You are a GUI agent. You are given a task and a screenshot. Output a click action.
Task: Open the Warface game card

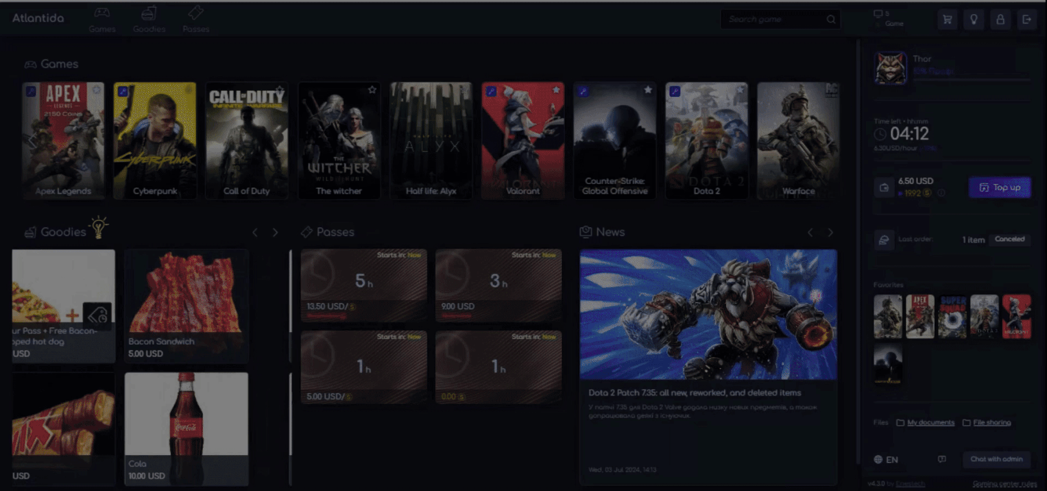point(799,140)
